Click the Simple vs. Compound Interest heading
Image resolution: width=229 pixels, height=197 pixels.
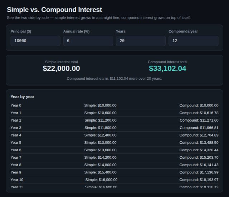[x=54, y=10]
